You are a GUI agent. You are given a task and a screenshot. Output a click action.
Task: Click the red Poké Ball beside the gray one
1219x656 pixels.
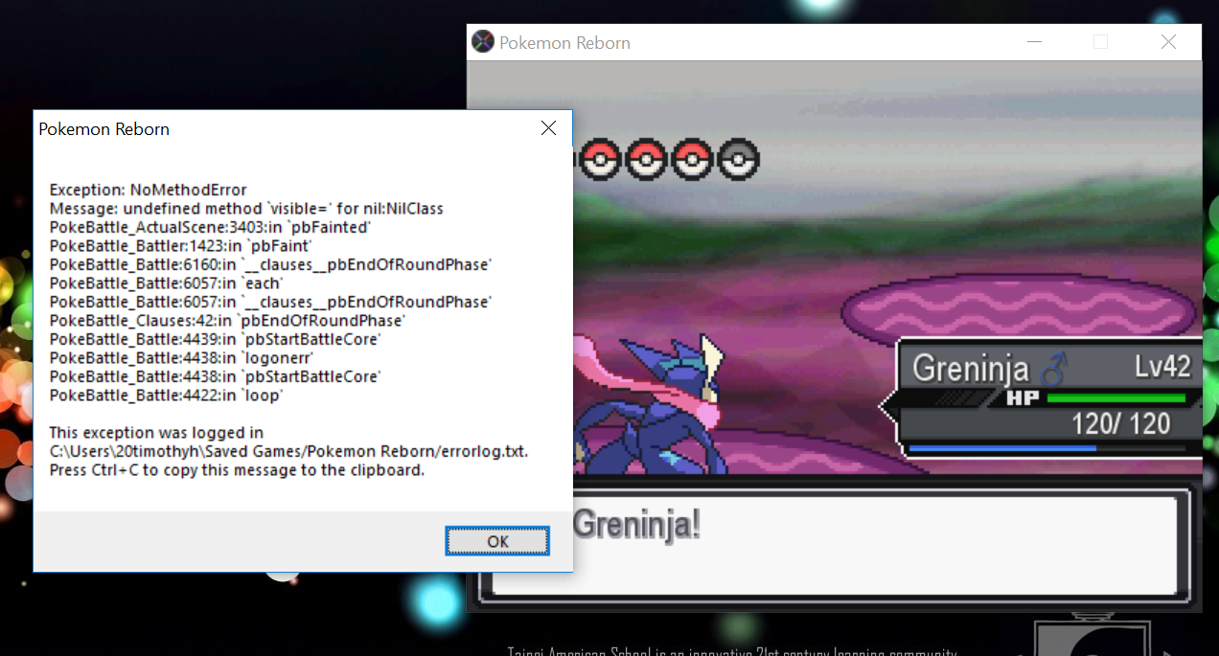693,160
